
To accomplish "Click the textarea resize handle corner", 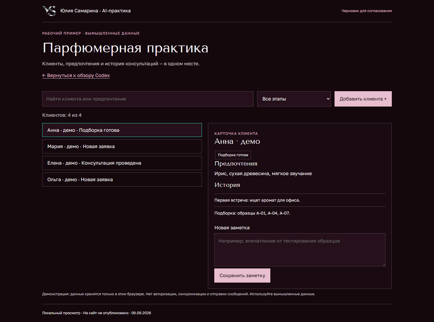I will pos(384,265).
